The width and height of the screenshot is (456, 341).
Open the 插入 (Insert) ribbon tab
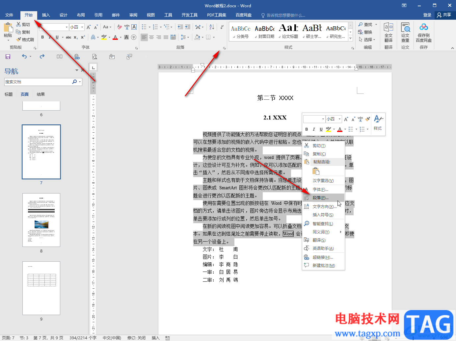pos(46,15)
